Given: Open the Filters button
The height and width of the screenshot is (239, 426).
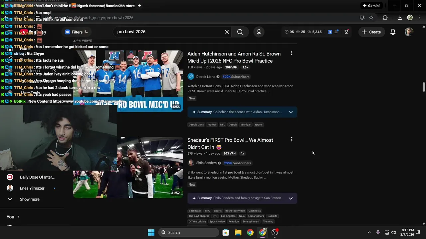Looking at the screenshot, I should click(77, 32).
